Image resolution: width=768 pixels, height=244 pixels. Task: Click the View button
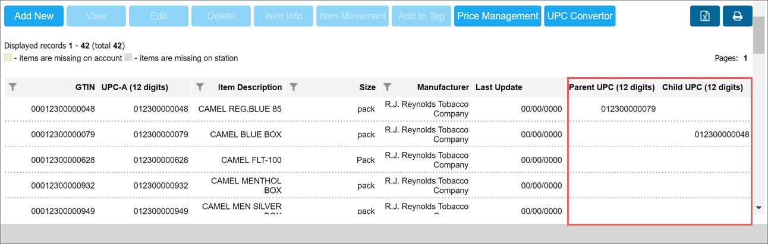[x=96, y=16]
